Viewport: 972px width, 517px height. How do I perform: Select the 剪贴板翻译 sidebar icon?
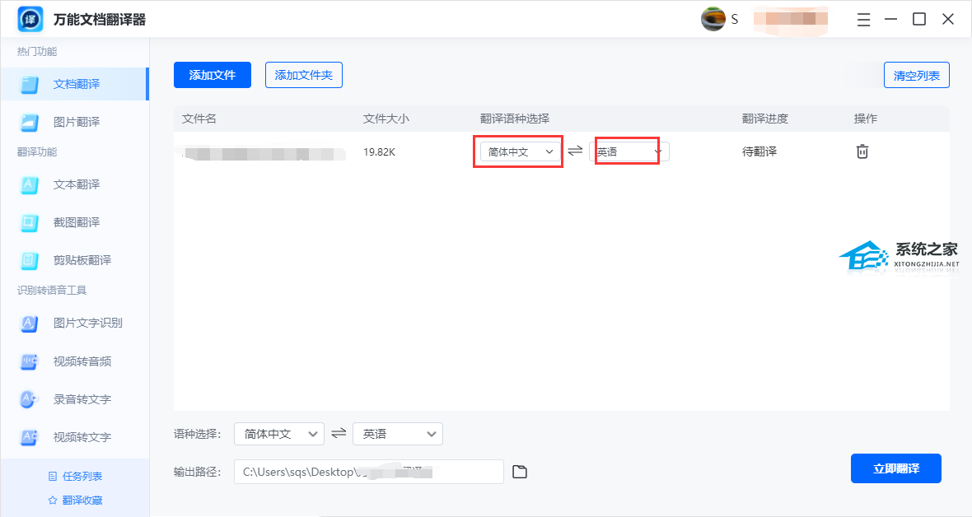29,260
